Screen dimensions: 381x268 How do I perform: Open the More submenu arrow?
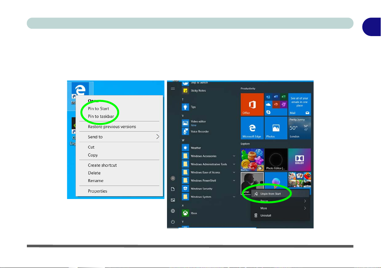(x=305, y=208)
